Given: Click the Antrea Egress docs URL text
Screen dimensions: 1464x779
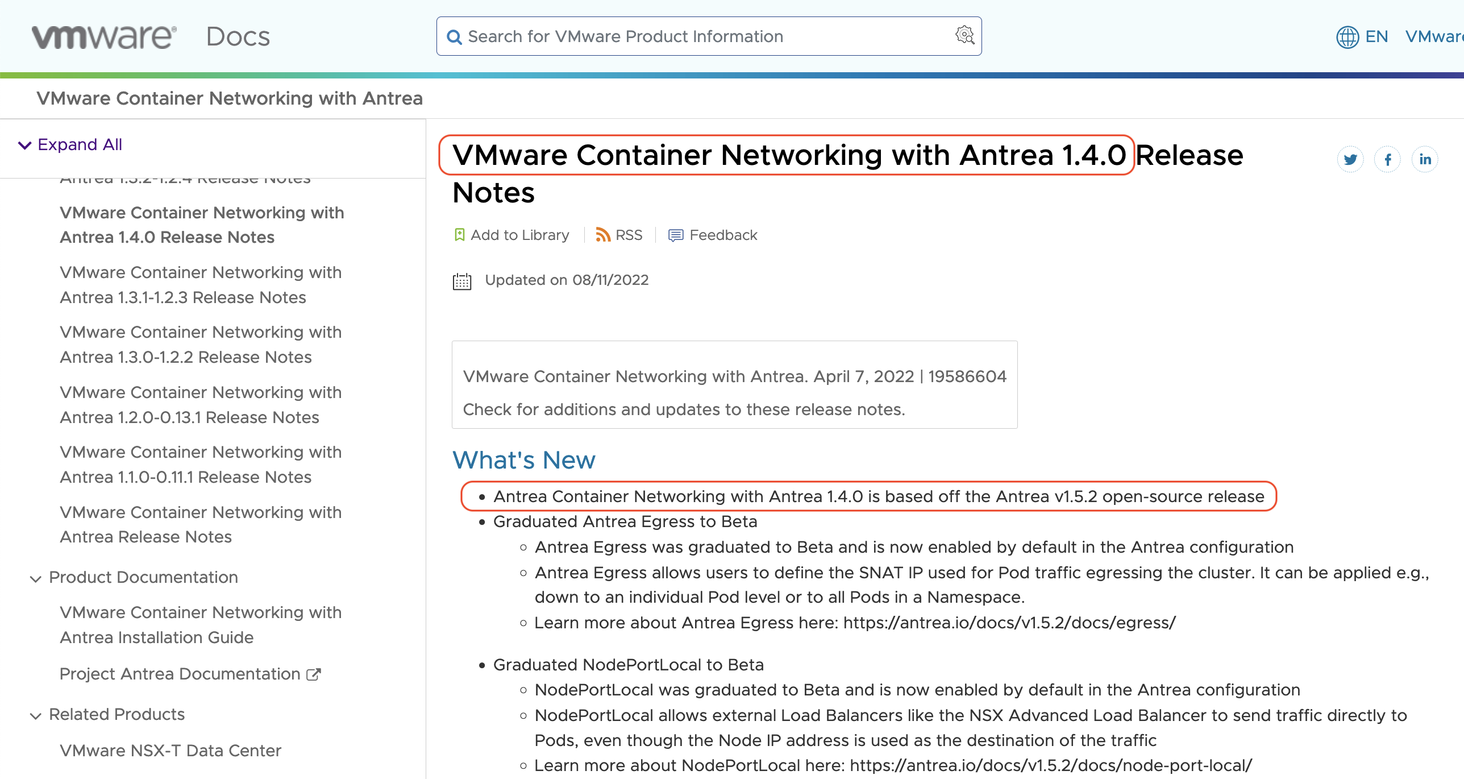Looking at the screenshot, I should click(x=1009, y=623).
